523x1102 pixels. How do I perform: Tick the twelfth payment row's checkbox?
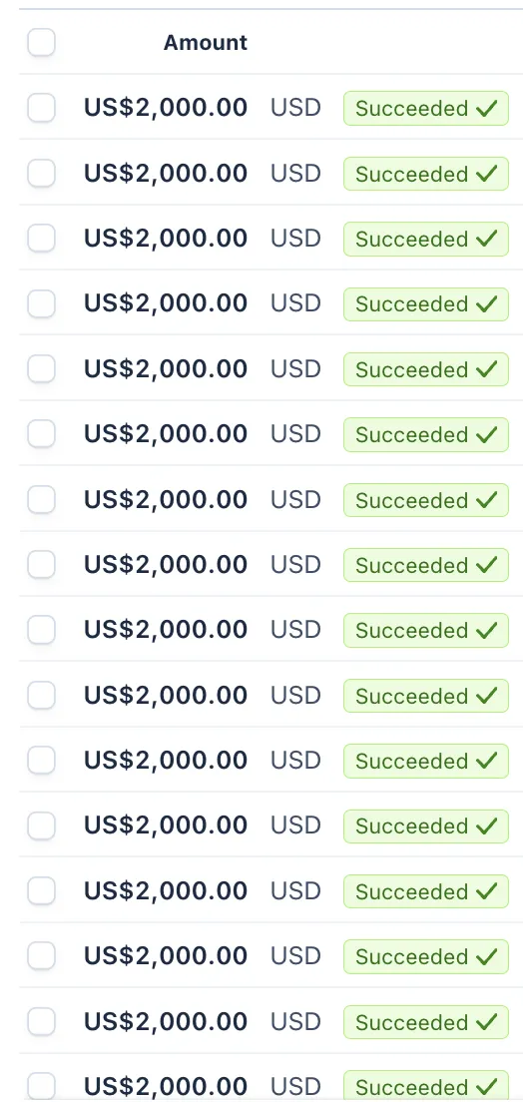point(42,826)
